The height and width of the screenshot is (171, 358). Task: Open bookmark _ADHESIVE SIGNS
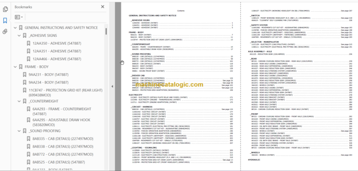click(x=43, y=35)
